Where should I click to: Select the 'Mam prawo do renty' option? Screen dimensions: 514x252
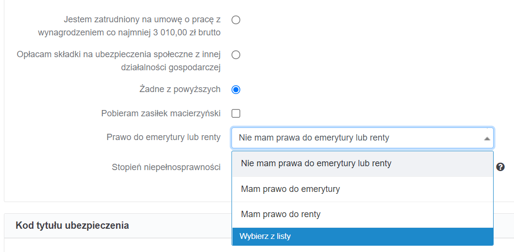point(362,214)
